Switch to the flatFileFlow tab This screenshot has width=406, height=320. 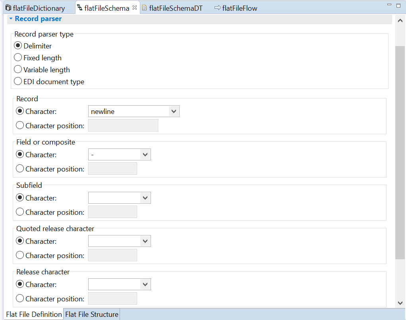tap(239, 8)
